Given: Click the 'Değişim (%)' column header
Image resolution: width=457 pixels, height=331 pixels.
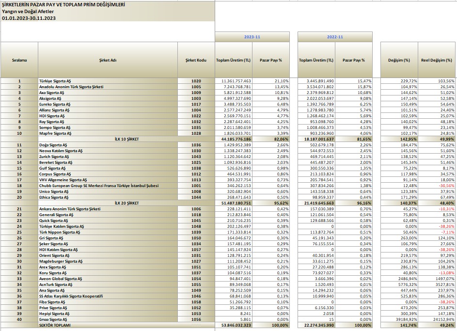Looking at the screenshot, I should click(x=399, y=60).
